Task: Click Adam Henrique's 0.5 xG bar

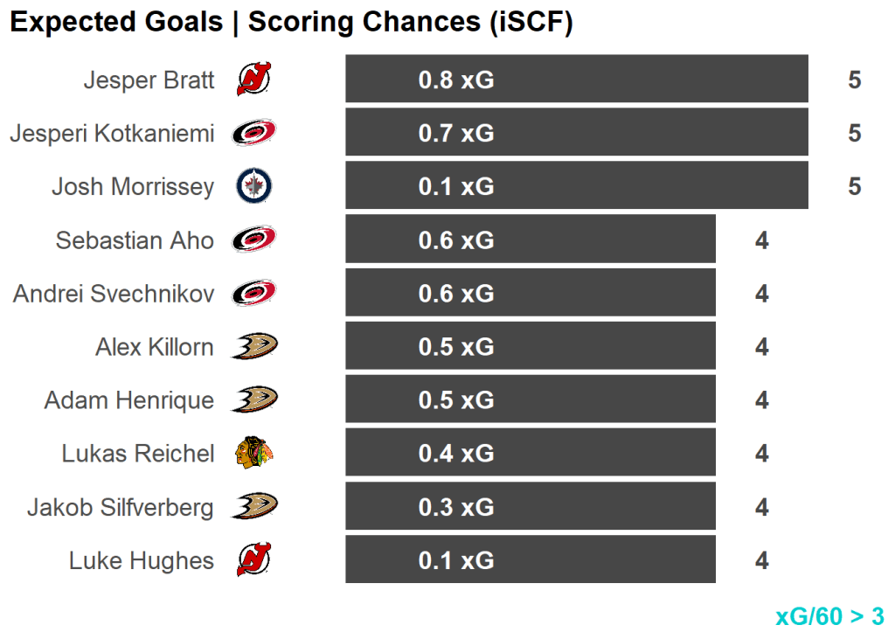Action: [x=530, y=400]
